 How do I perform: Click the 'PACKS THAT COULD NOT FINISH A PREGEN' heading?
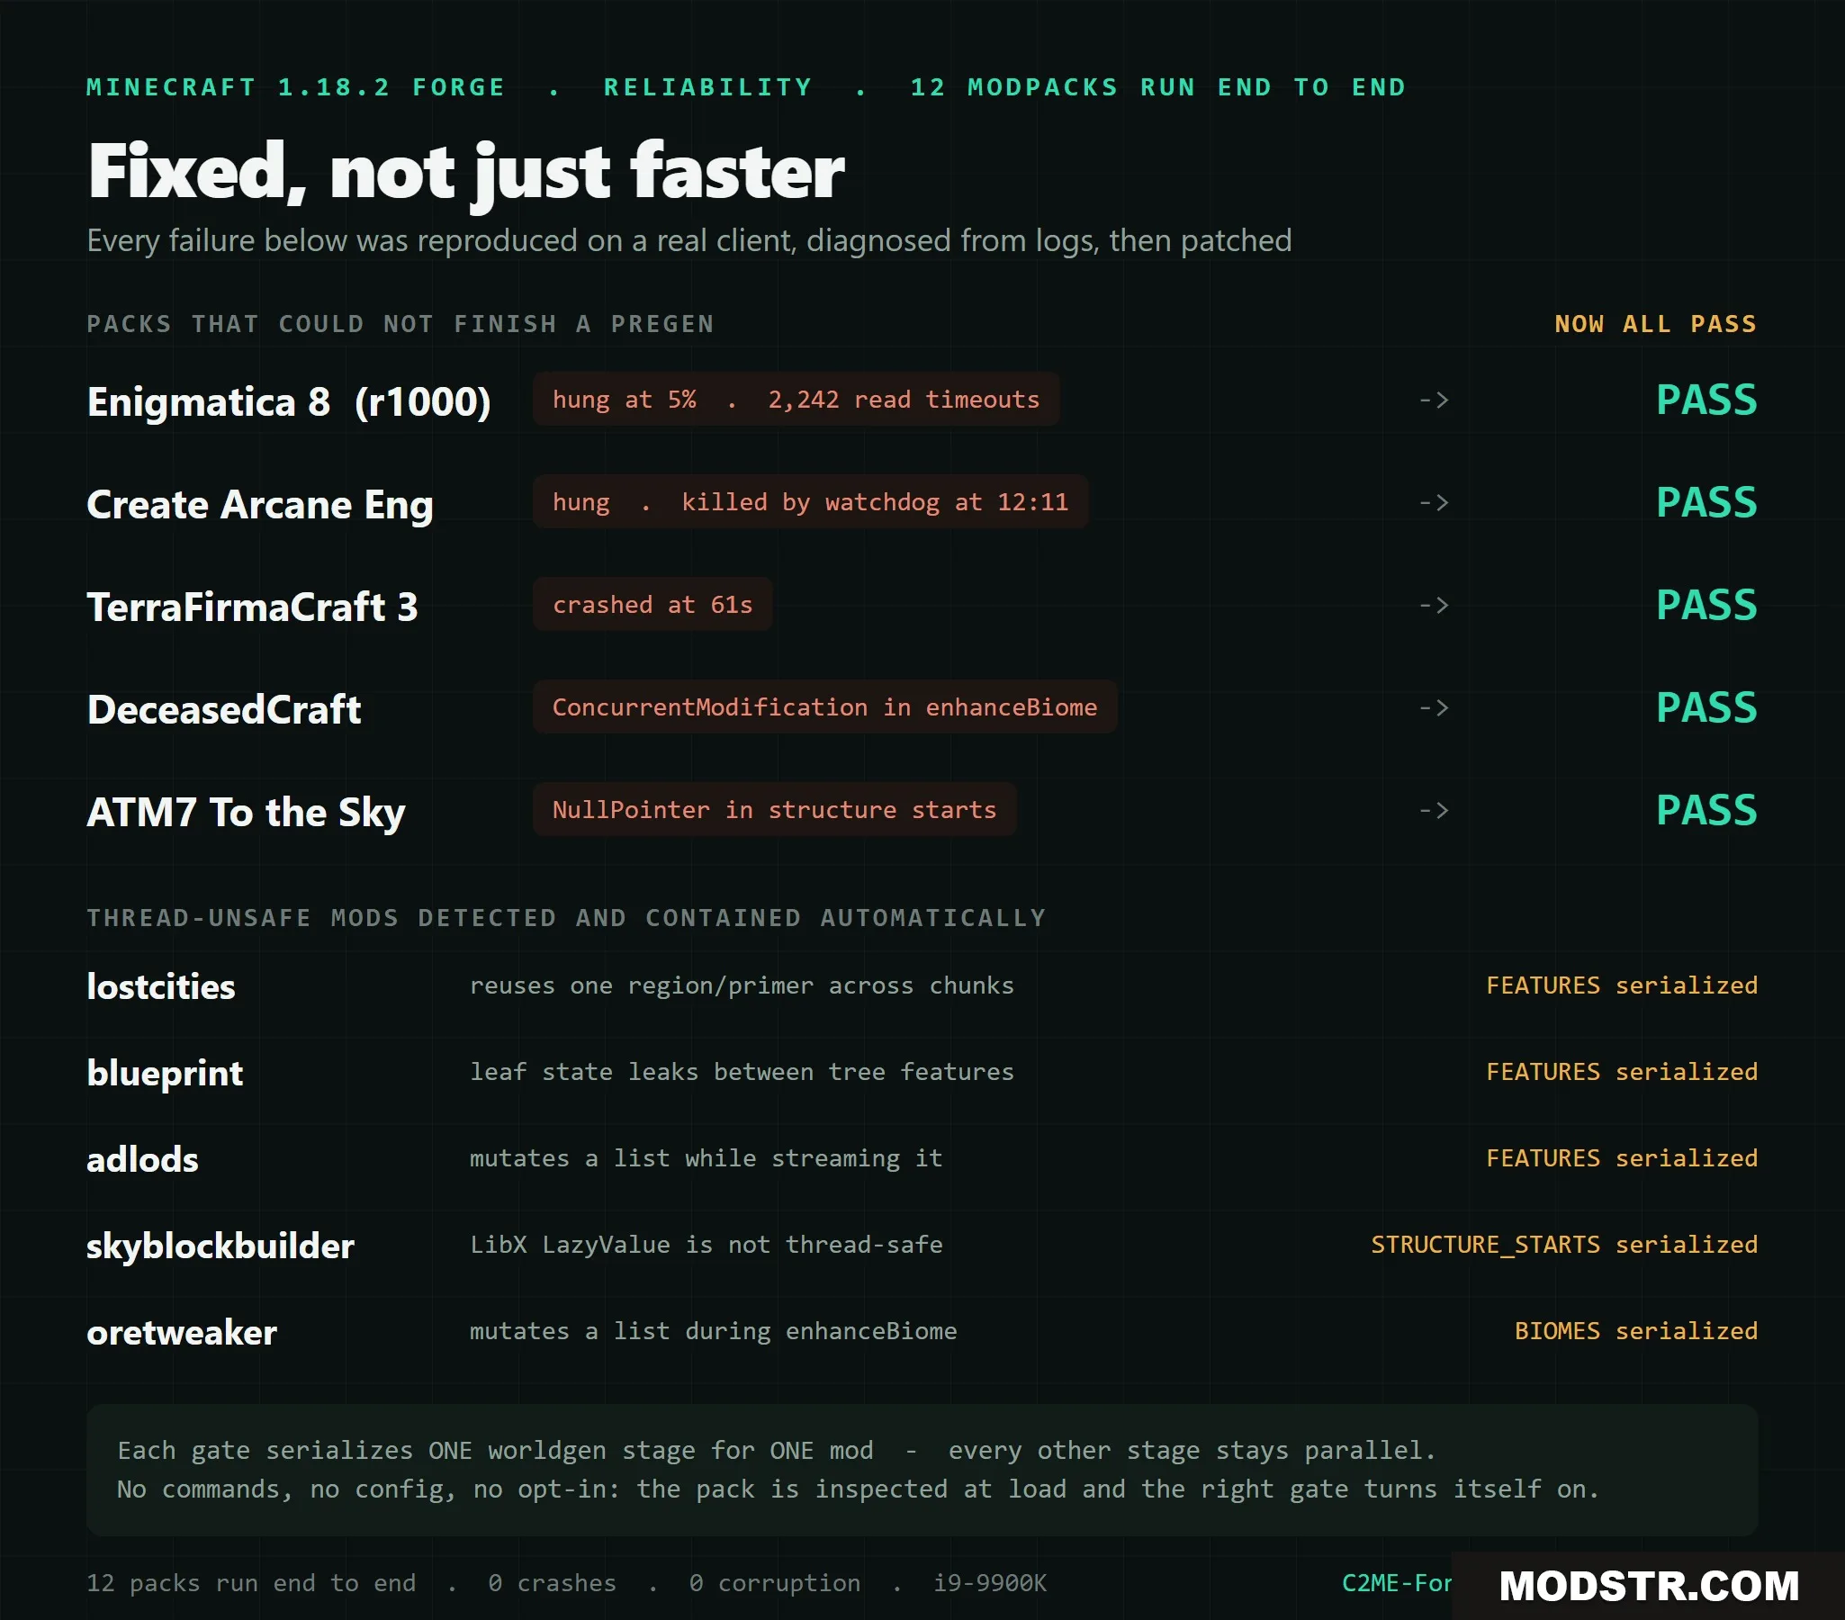(x=400, y=324)
